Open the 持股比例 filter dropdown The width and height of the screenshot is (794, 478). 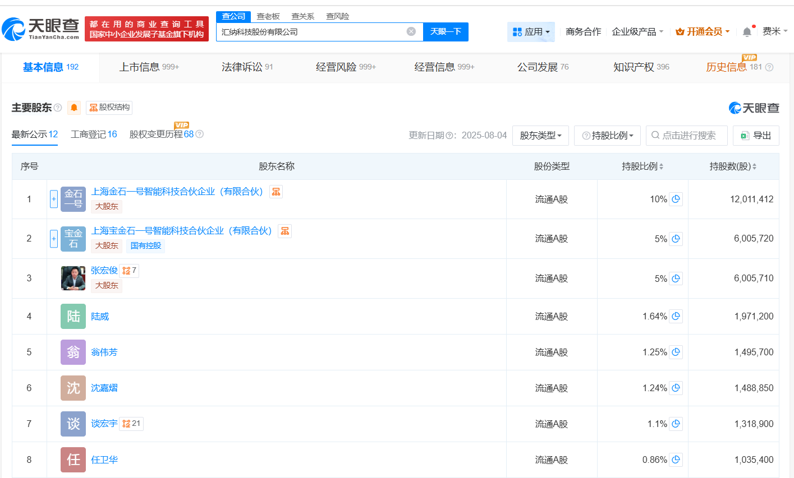[x=607, y=135]
